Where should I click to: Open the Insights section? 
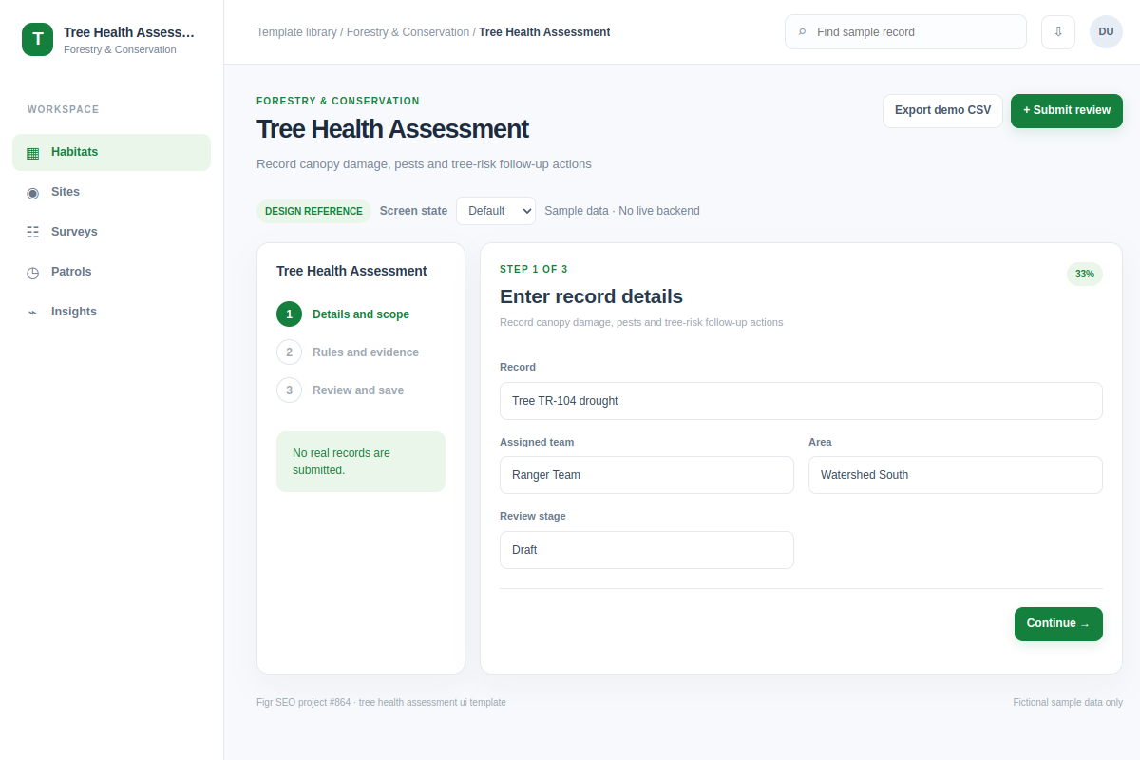pyautogui.click(x=111, y=312)
